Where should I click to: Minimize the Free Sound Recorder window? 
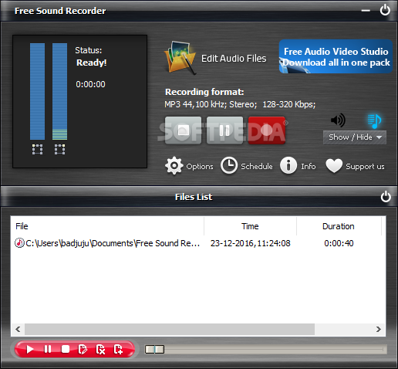[x=366, y=11]
